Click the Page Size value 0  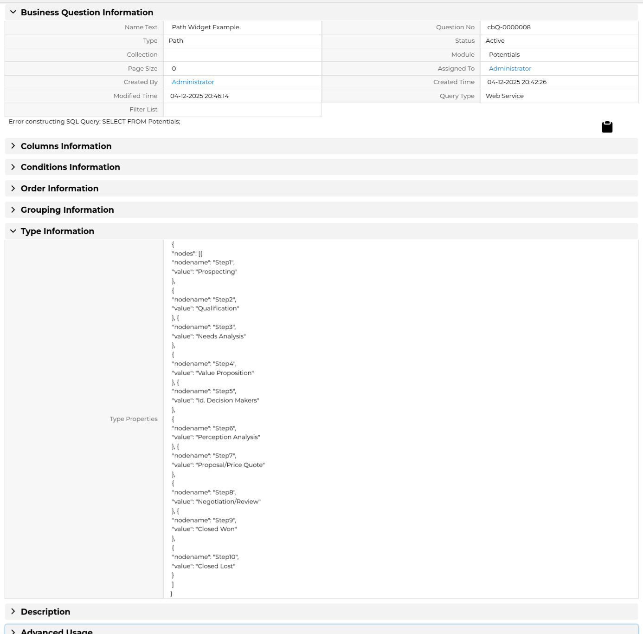(x=174, y=69)
